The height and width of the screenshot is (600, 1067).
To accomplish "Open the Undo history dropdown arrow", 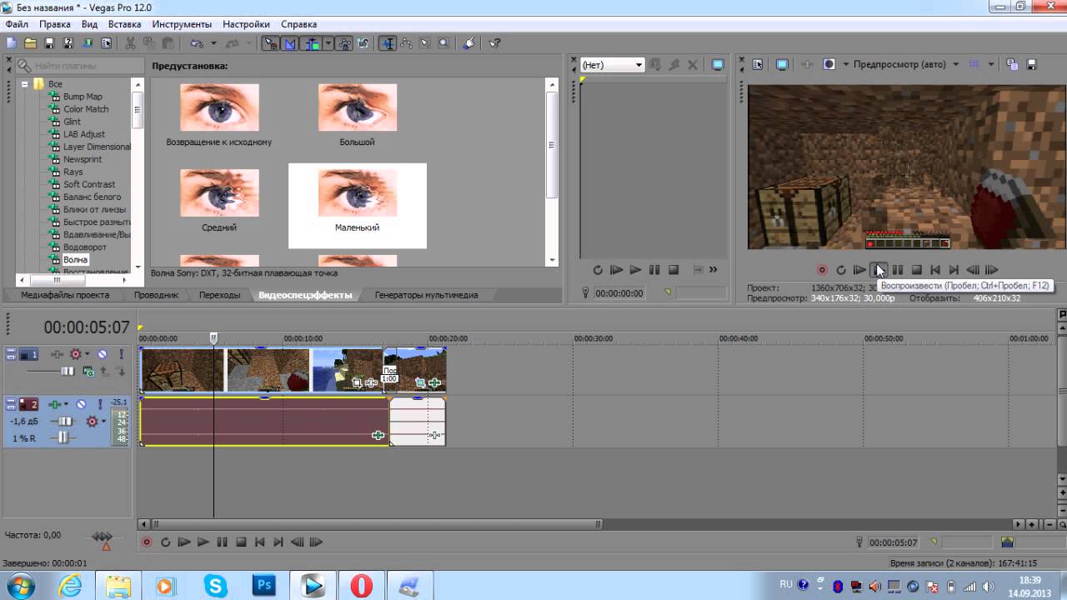I will tap(213, 43).
